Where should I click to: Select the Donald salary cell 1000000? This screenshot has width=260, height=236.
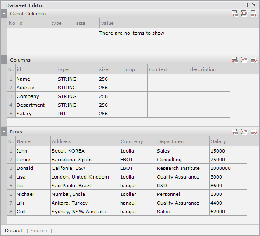[x=228, y=168]
